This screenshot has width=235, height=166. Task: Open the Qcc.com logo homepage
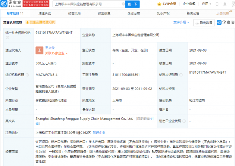point(11,4)
